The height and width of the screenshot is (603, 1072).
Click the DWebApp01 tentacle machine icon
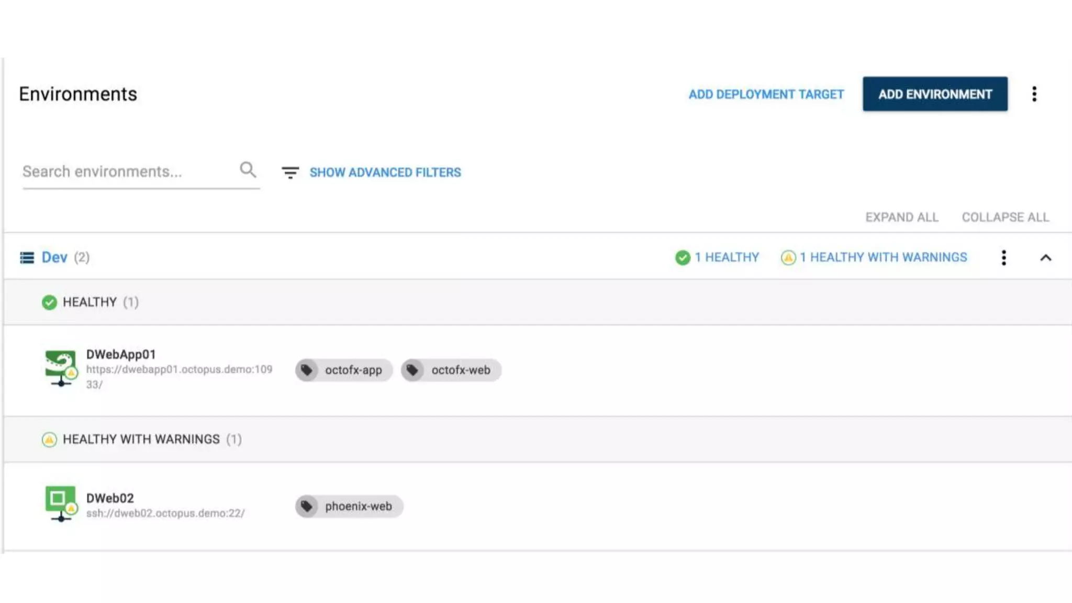click(60, 367)
